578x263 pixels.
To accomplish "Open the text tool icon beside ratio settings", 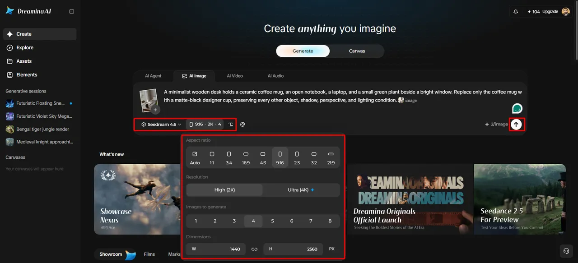I will (x=231, y=125).
